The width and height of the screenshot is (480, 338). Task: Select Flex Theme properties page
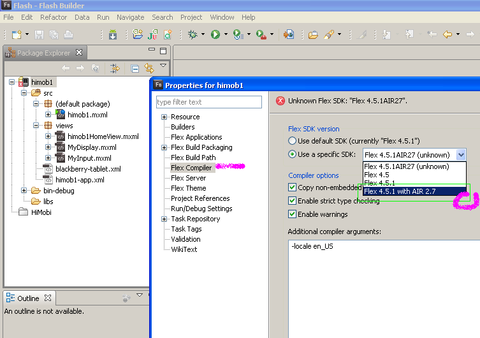coord(189,188)
